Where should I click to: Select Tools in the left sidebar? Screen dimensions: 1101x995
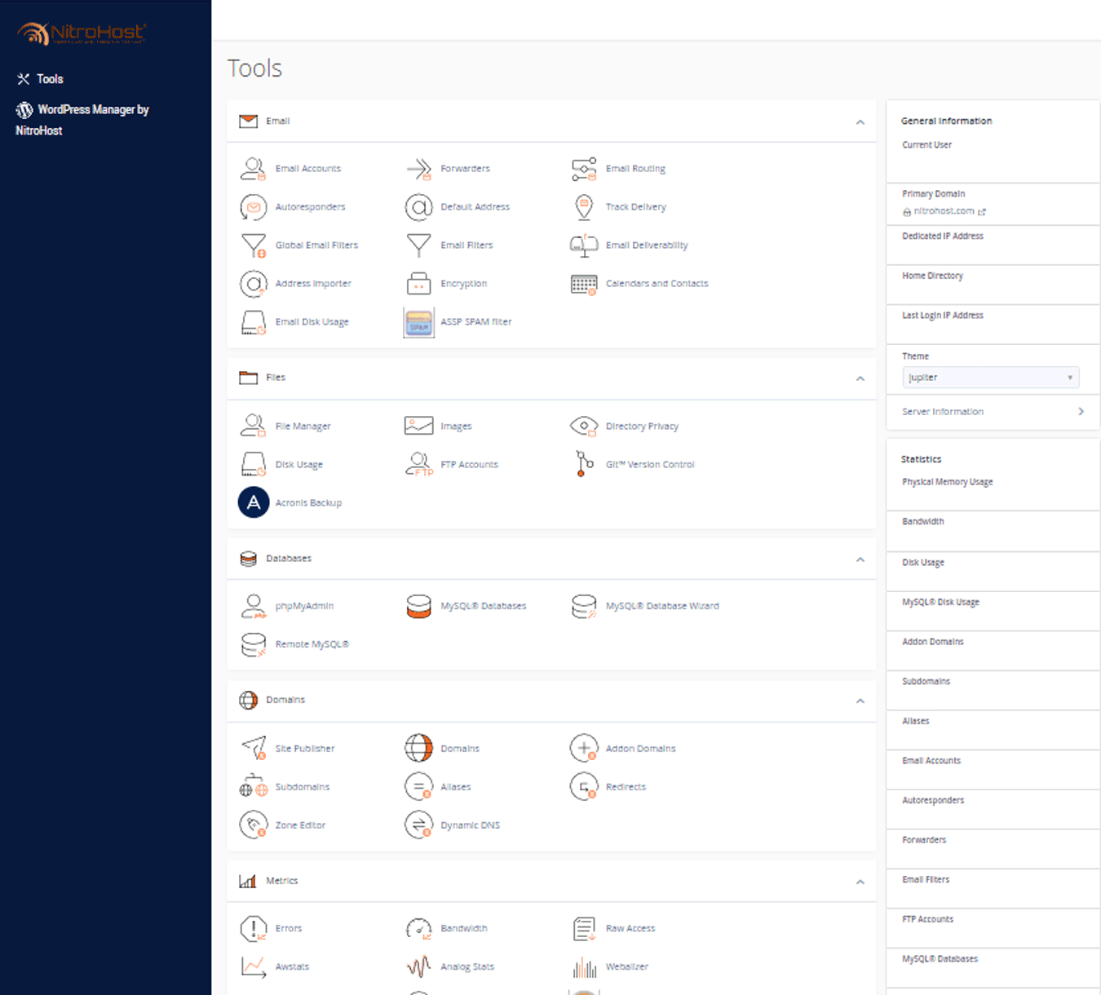click(49, 79)
